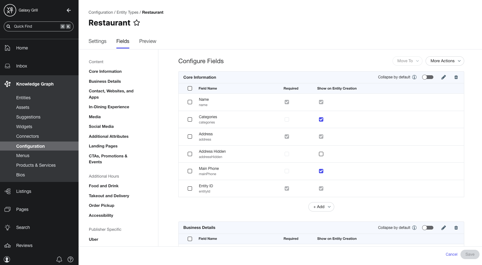Jump to Landing Pages section link
Image resolution: width=482 pixels, height=265 pixels.
click(103, 146)
